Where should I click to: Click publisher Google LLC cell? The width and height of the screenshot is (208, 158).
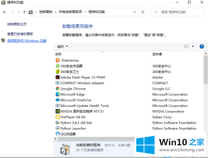coord(161,89)
